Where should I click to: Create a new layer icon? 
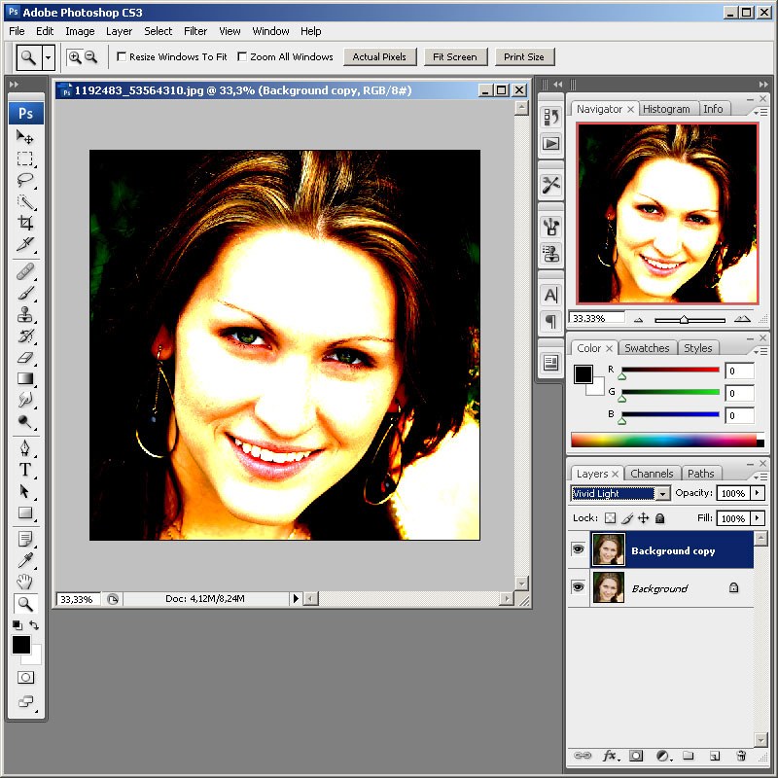click(x=715, y=756)
